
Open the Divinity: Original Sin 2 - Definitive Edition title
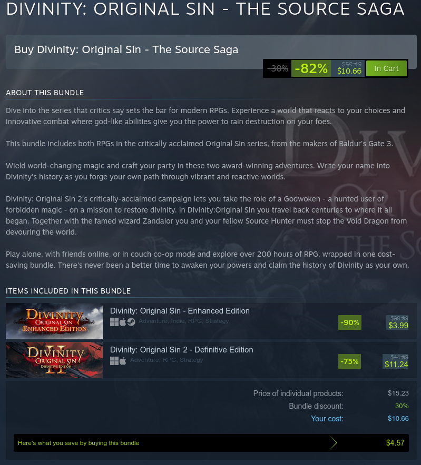(182, 350)
